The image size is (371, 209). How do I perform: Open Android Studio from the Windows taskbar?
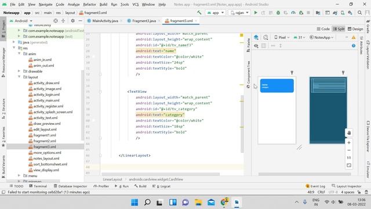click(x=237, y=203)
